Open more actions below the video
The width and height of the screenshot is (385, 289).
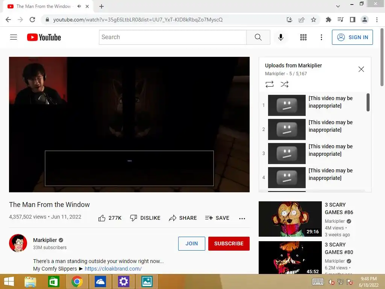(x=242, y=219)
